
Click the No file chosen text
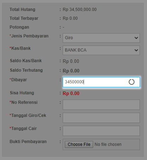point(108,144)
